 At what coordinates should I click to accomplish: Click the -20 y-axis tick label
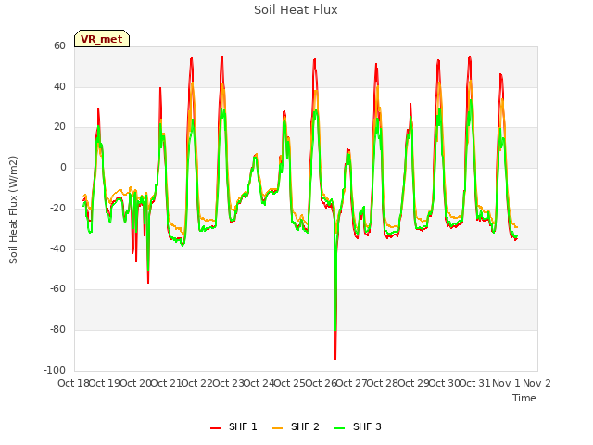[x=57, y=208]
